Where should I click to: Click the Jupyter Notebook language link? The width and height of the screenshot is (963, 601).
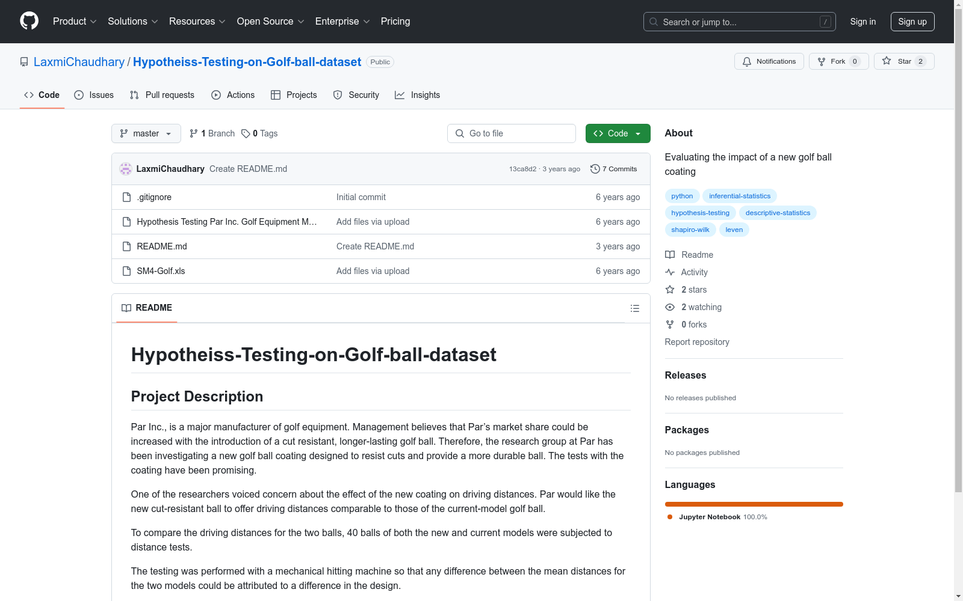click(x=717, y=517)
